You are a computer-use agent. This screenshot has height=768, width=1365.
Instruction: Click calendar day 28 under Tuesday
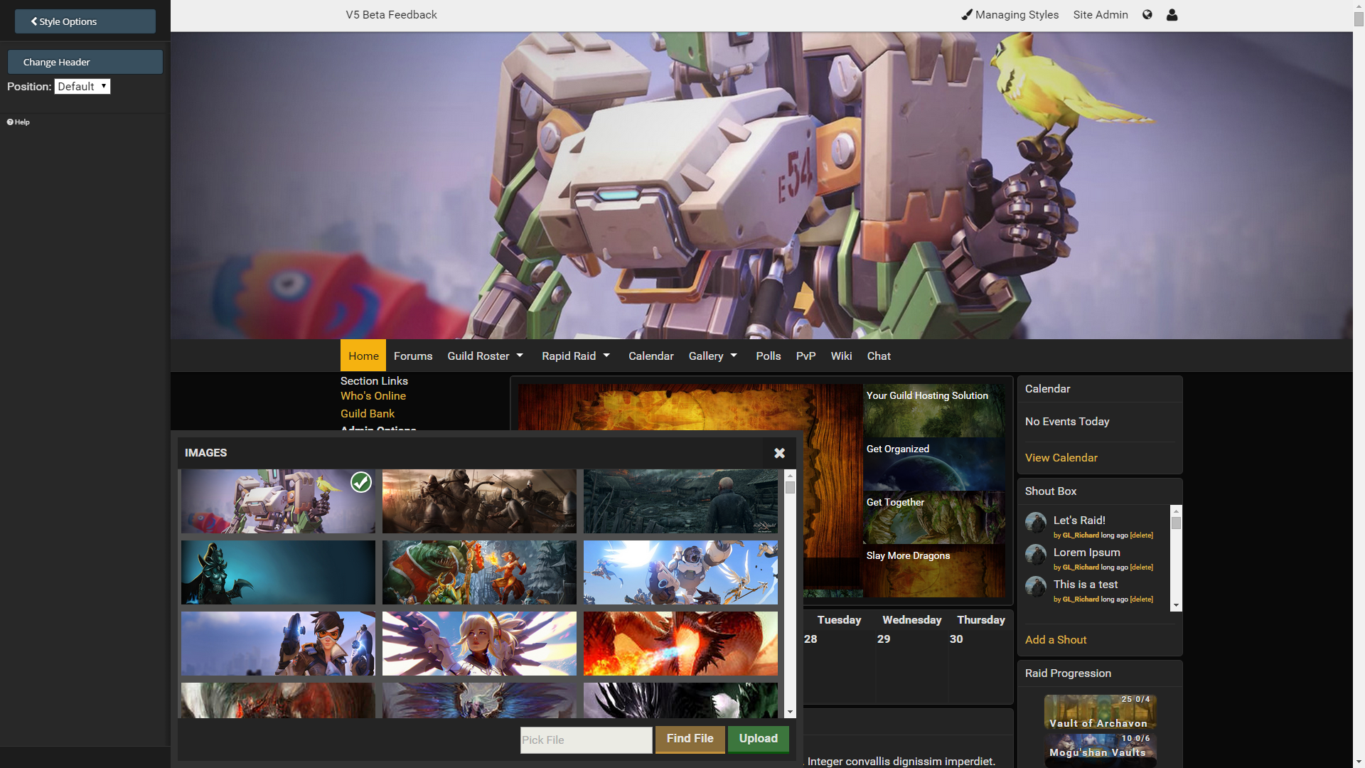coord(810,639)
